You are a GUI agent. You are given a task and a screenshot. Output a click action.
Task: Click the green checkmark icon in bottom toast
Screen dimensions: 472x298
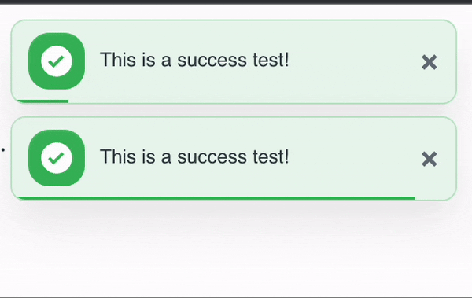tap(57, 158)
